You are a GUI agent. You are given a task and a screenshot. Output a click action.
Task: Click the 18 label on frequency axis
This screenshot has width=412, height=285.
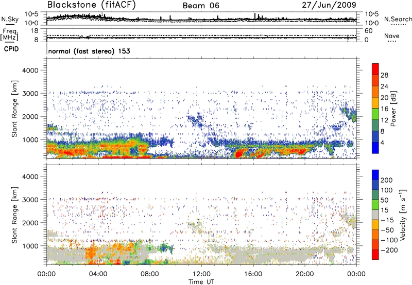tap(34, 31)
